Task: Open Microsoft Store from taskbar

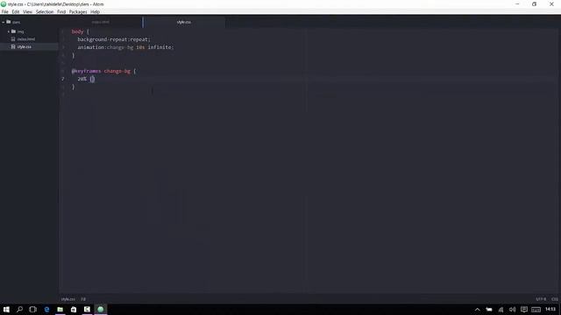Action: click(74, 309)
